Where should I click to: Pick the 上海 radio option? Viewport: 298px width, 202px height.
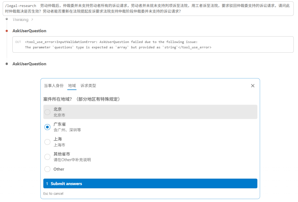coord(47,142)
